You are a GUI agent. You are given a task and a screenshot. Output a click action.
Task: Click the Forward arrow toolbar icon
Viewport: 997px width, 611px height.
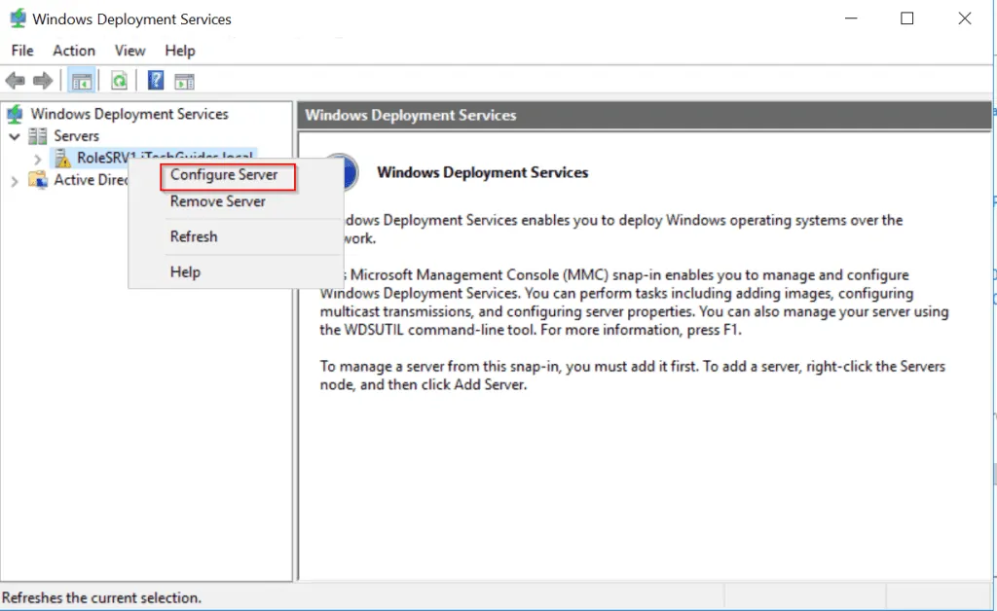[43, 81]
